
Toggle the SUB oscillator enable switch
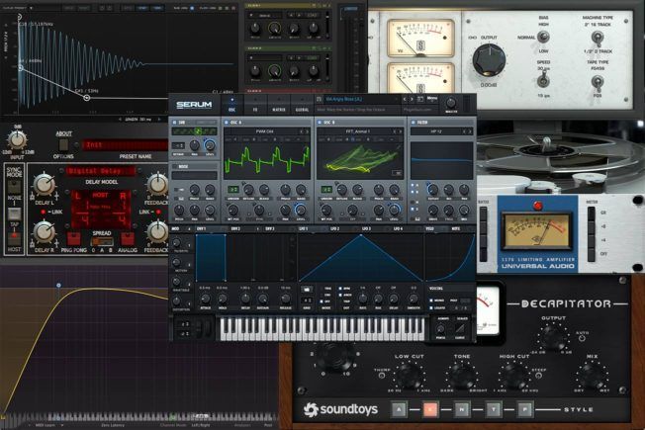[x=174, y=123]
